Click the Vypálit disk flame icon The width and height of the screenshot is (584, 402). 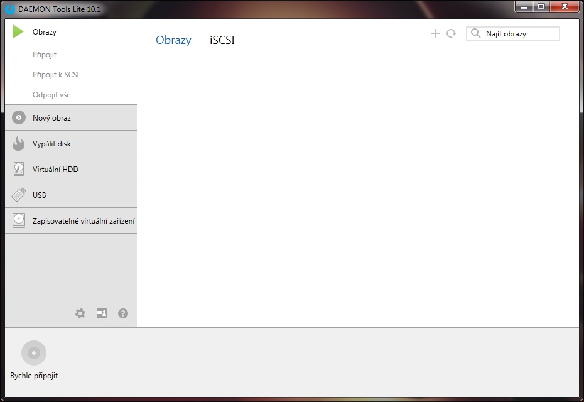coord(18,143)
